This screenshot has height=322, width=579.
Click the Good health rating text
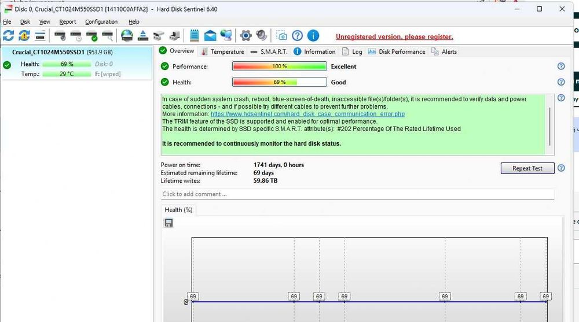tap(338, 82)
